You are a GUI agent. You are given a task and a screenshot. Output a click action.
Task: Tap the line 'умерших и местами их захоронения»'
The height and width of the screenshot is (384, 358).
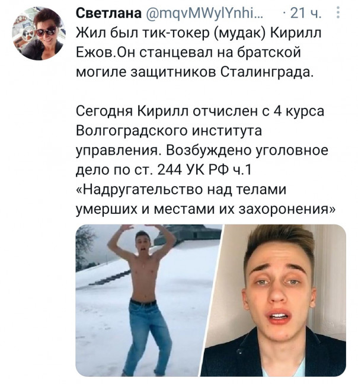(205, 209)
